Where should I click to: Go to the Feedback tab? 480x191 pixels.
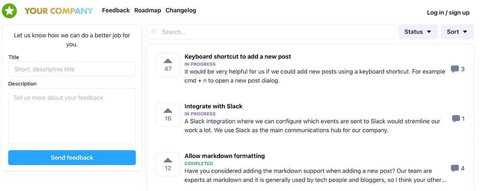[x=116, y=10]
